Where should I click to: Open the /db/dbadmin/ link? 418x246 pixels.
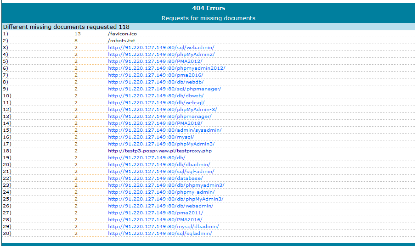159,165
